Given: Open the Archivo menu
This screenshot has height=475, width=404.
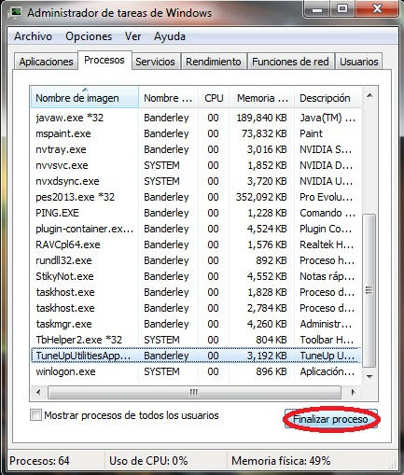Looking at the screenshot, I should point(33,36).
